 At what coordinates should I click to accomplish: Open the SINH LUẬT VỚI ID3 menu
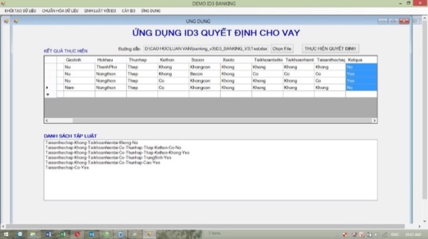point(100,11)
